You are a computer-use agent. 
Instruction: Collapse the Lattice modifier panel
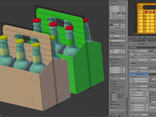(131, 51)
